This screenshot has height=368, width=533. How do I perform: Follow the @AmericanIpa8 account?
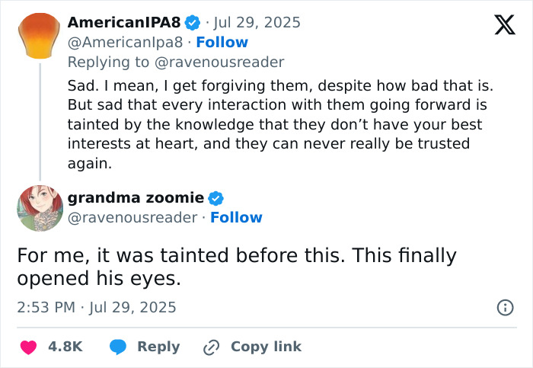[x=222, y=42]
